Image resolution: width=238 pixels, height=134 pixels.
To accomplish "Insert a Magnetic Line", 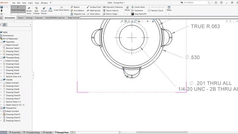I will point(78,14).
